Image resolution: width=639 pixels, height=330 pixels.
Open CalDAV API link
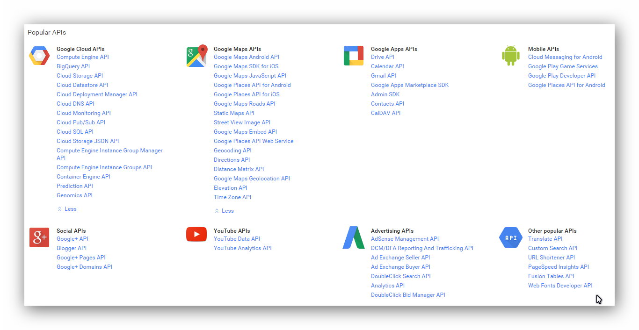coord(385,113)
